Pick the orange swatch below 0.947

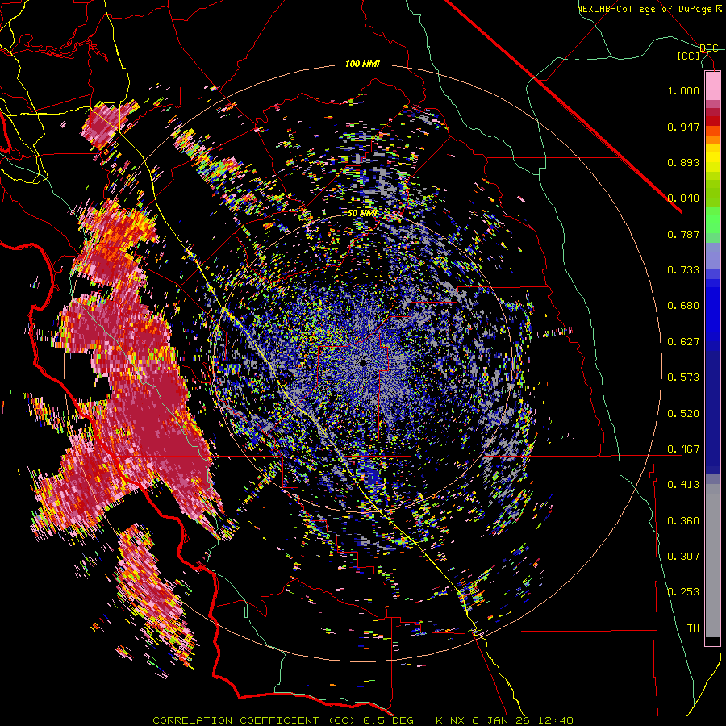[712, 140]
